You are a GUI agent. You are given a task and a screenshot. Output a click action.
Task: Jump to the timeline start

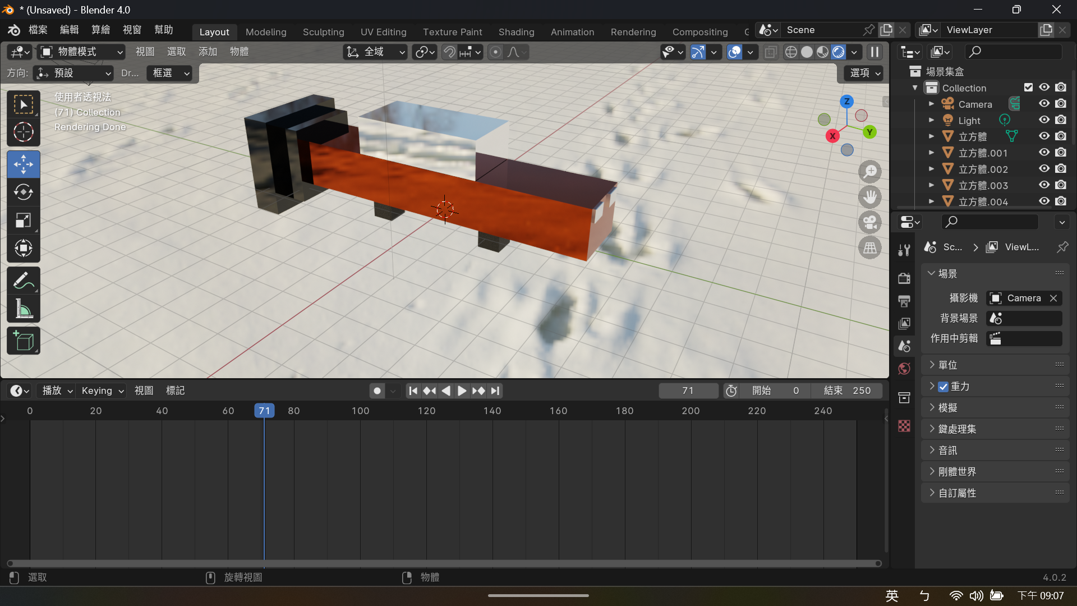tap(413, 391)
